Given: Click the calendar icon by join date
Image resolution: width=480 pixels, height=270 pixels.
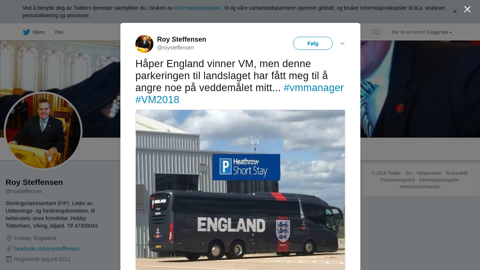Looking at the screenshot, I should point(9,259).
